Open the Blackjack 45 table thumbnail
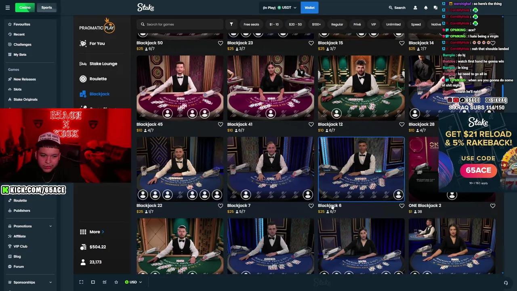Viewport: 517px width, 291px height. [x=180, y=88]
